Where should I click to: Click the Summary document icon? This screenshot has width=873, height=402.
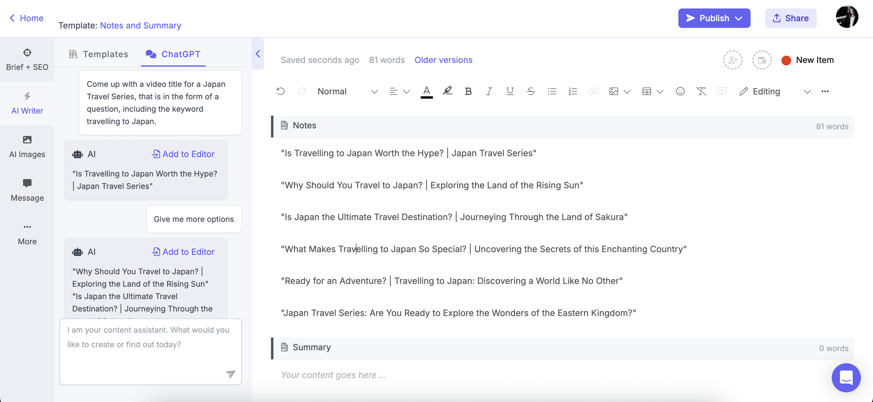click(x=284, y=347)
